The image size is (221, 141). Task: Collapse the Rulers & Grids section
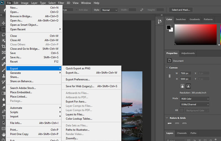pos(167,118)
